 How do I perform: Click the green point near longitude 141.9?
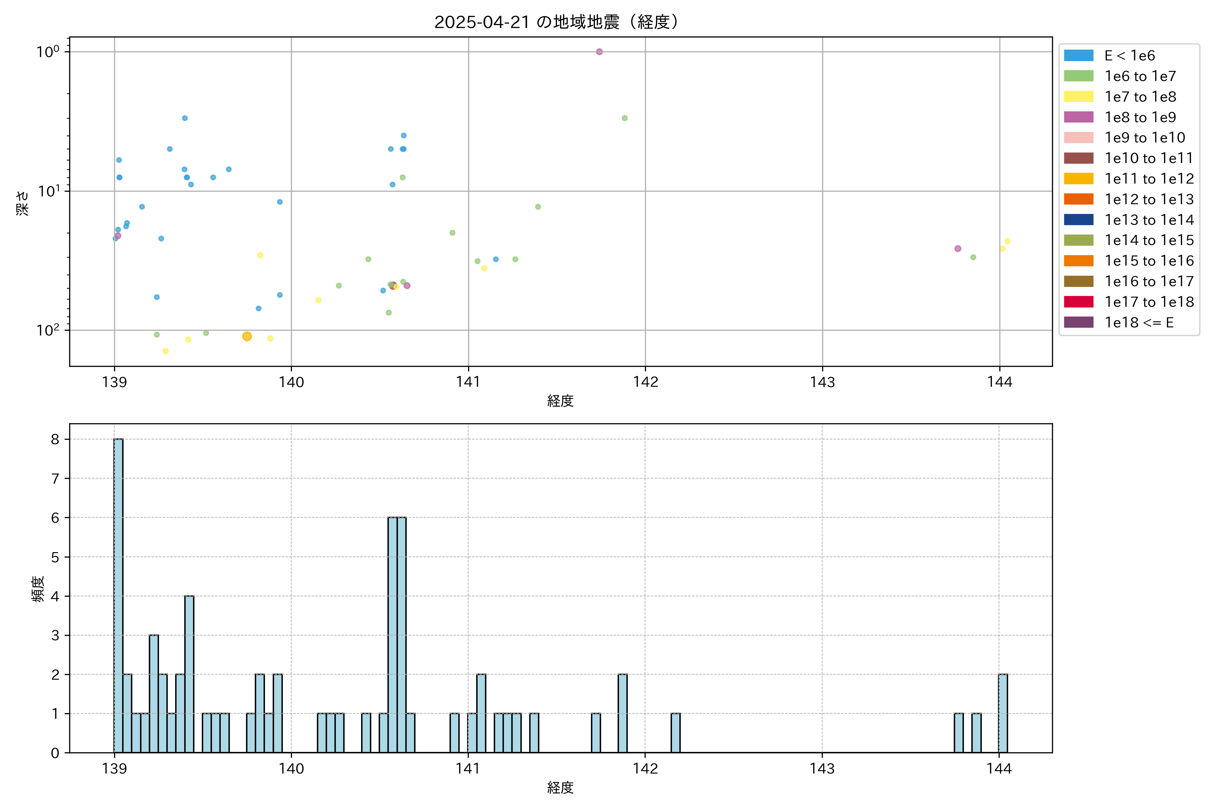point(625,118)
